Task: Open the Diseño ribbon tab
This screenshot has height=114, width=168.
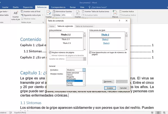Action: click(16, 7)
